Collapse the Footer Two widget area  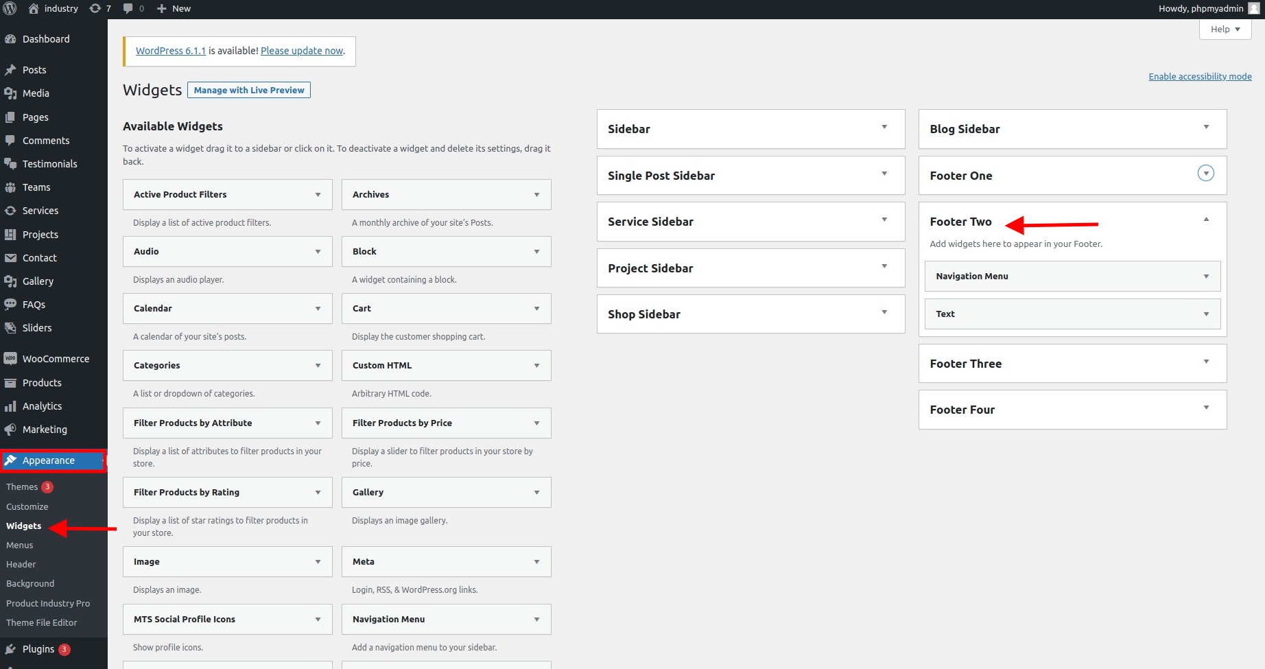(x=1206, y=220)
